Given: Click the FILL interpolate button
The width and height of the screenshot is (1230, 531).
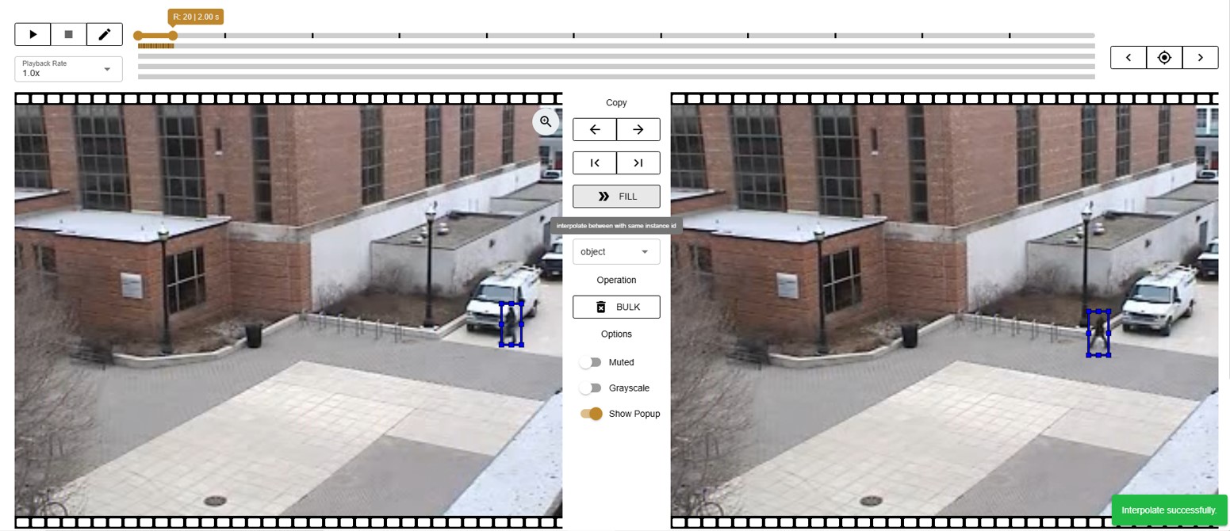Looking at the screenshot, I should click(x=616, y=196).
